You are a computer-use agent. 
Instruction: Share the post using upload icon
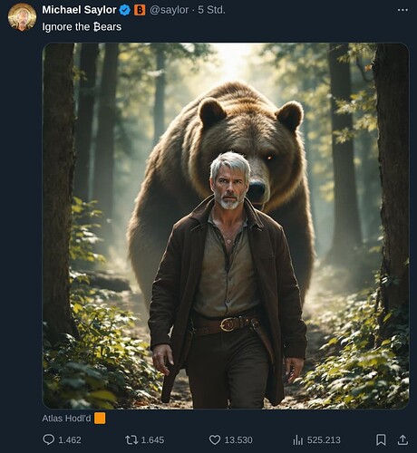tap(402, 439)
